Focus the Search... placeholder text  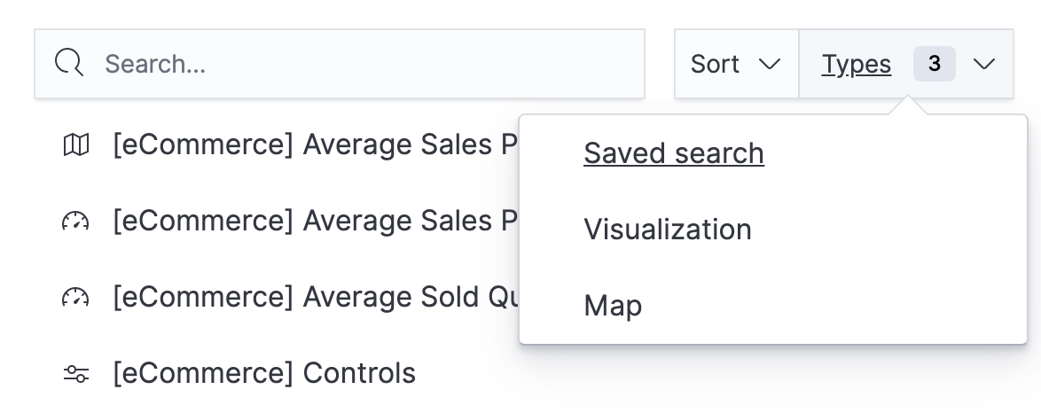(x=155, y=64)
